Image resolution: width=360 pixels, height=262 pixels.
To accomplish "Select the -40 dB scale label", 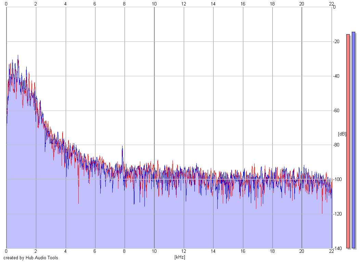I will tap(336, 76).
